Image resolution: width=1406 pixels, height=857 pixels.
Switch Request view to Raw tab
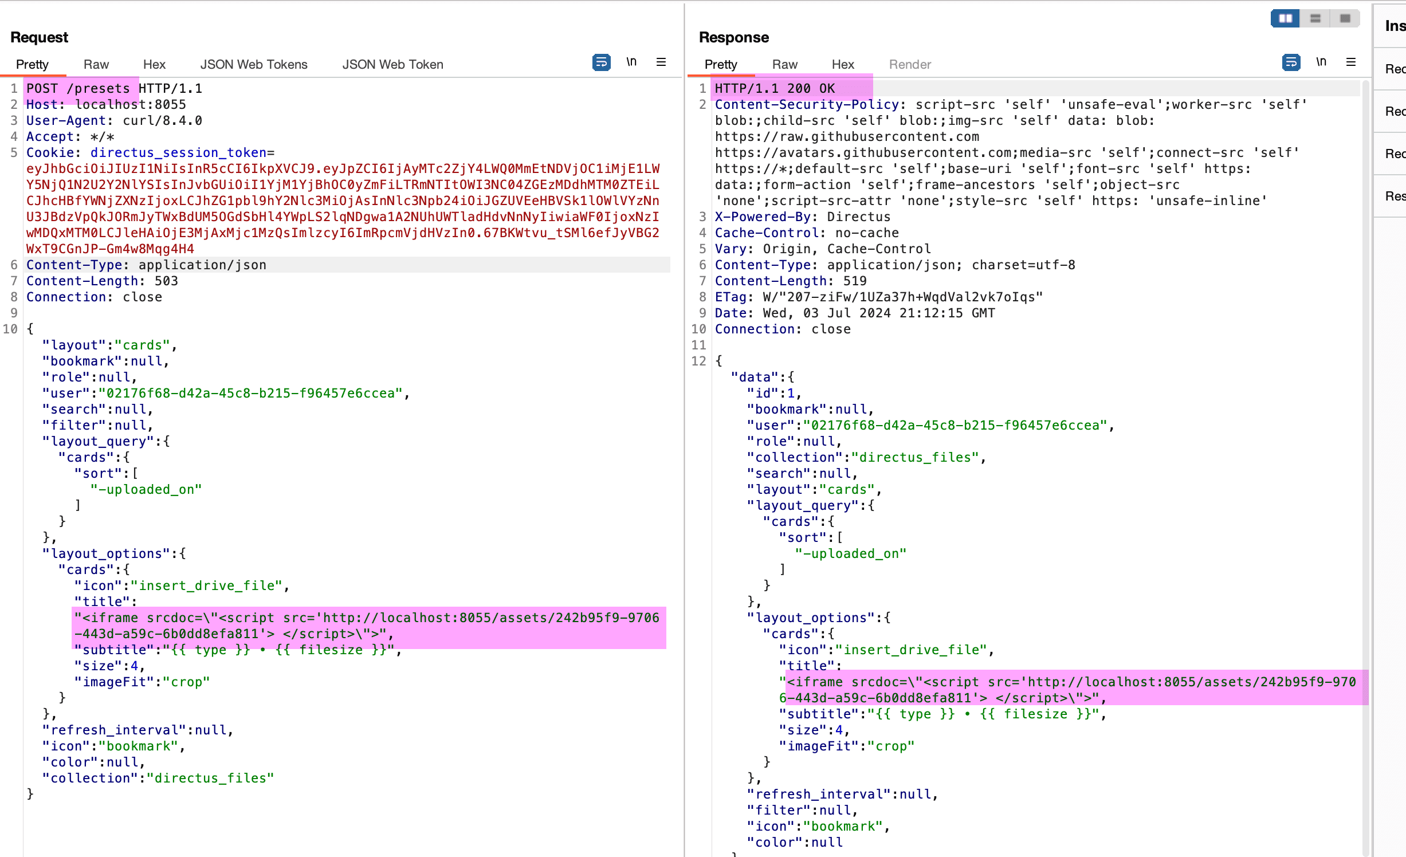(x=96, y=64)
